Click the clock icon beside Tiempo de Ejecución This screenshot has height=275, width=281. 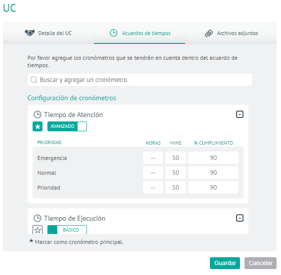coord(38,218)
